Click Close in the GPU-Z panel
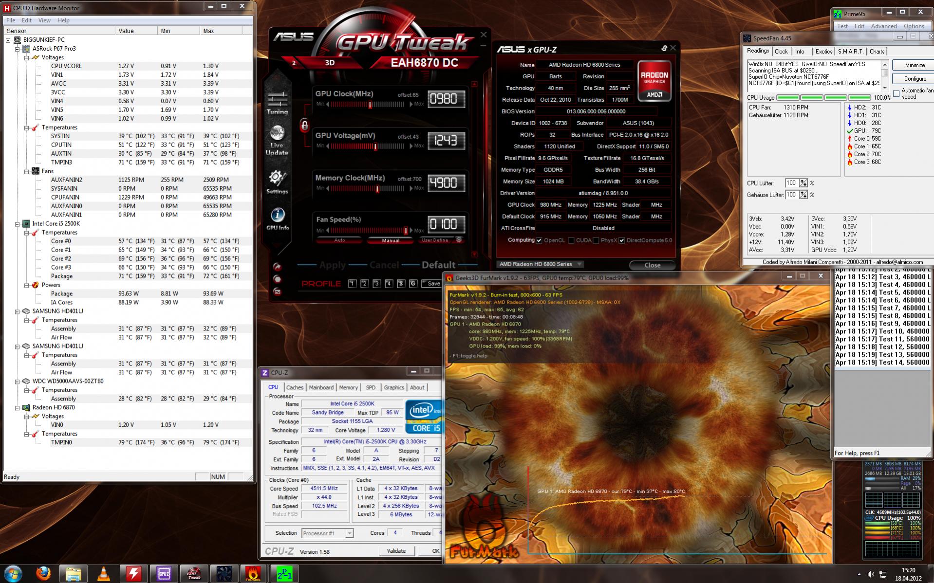934x583 pixels. 653,265
